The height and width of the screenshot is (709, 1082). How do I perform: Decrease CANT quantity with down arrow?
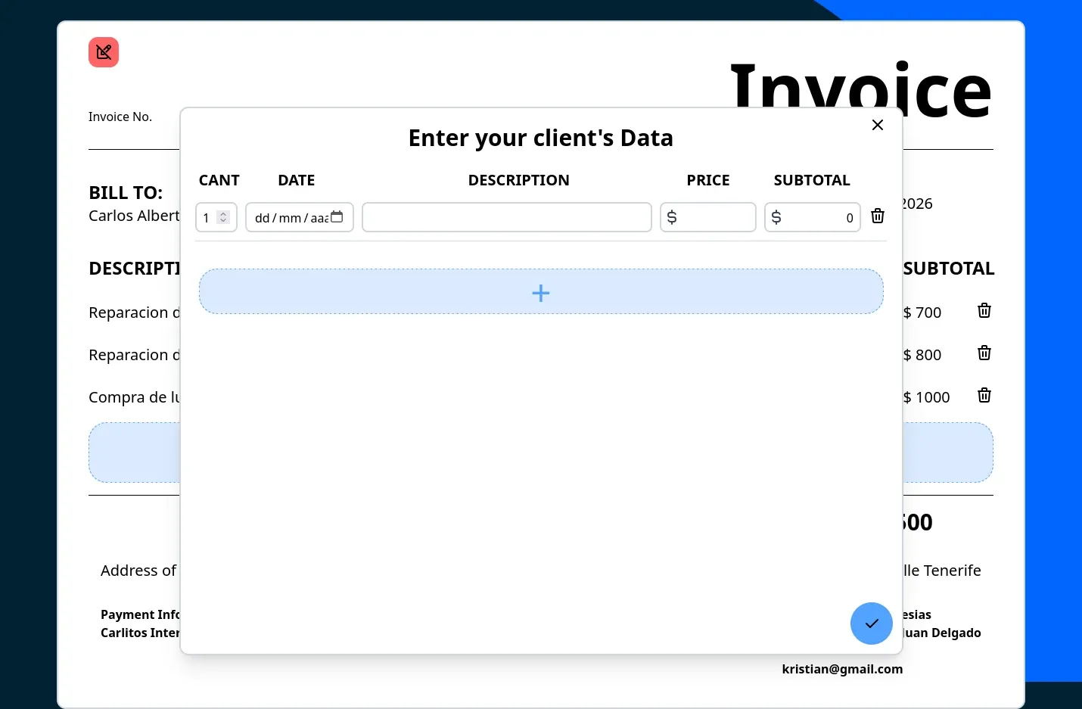point(223,221)
